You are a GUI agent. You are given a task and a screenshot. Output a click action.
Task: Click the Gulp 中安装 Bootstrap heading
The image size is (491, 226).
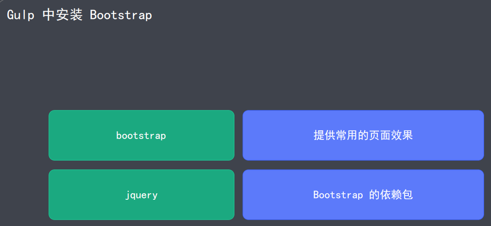point(79,15)
